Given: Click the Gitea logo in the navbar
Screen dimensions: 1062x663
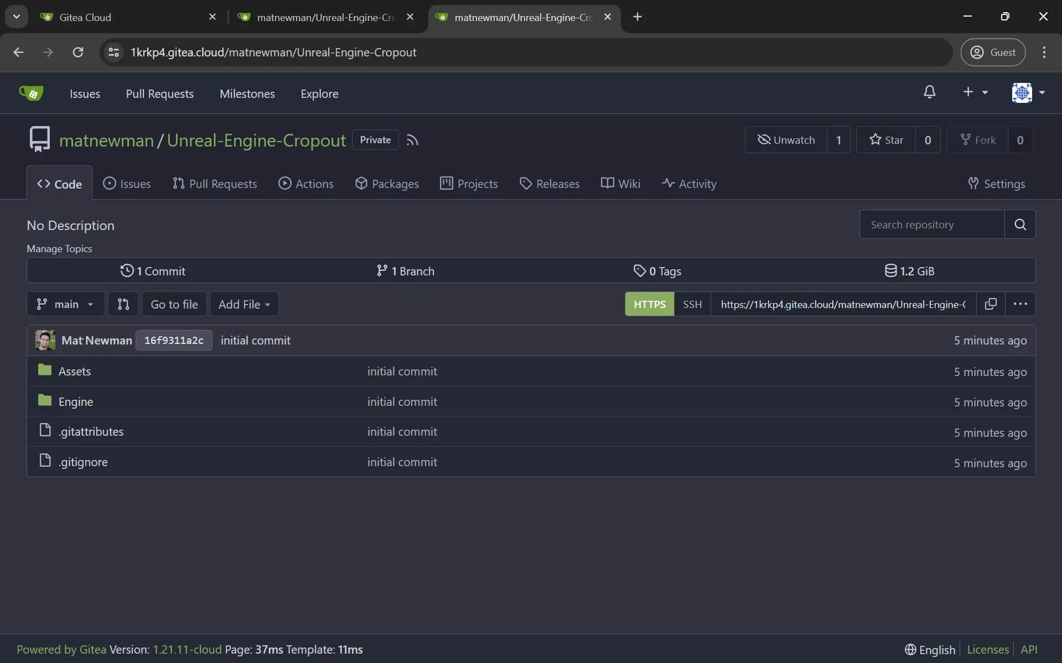Looking at the screenshot, I should [32, 93].
